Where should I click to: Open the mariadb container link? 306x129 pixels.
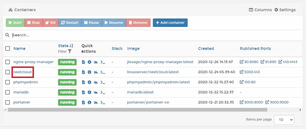(x=21, y=92)
